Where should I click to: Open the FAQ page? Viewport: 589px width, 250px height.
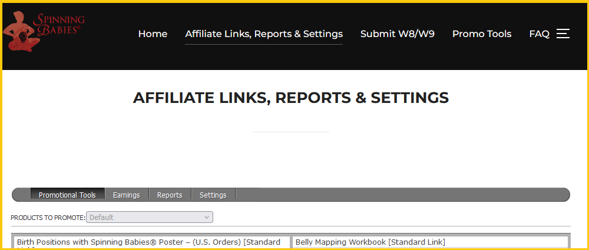pyautogui.click(x=539, y=34)
